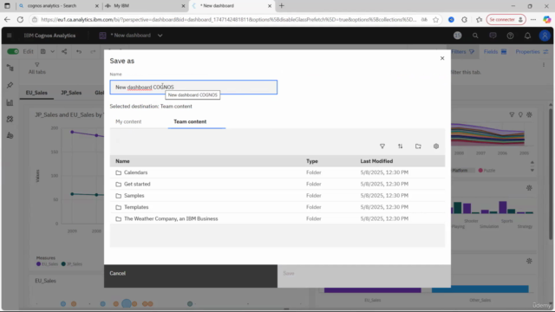Click the browser address bar URL

(228, 20)
